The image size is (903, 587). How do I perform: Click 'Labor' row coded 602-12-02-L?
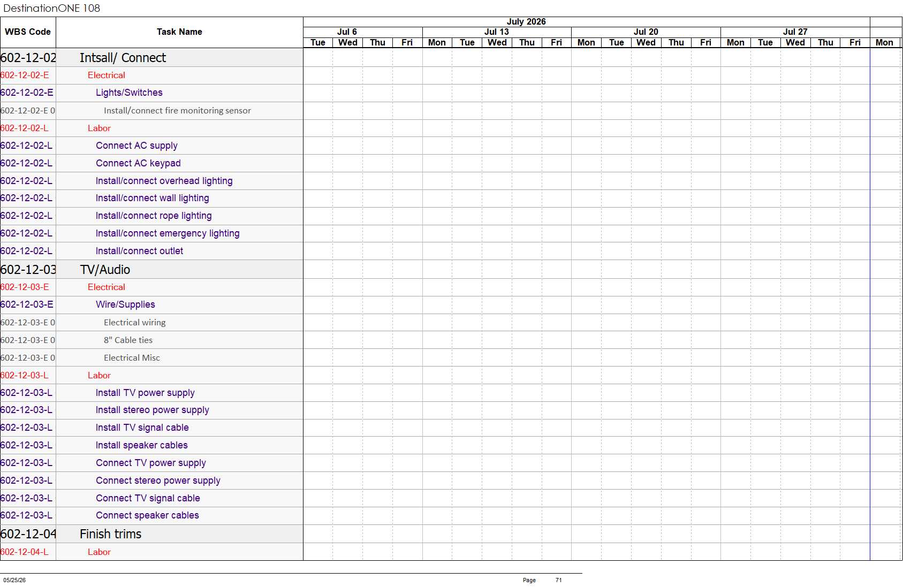[99, 128]
